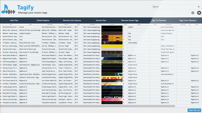
Task: Click title cell 'Scared to Be Lonely'
Action: [10, 49]
